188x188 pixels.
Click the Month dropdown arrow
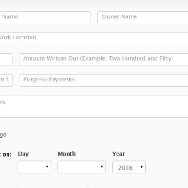click(102, 167)
